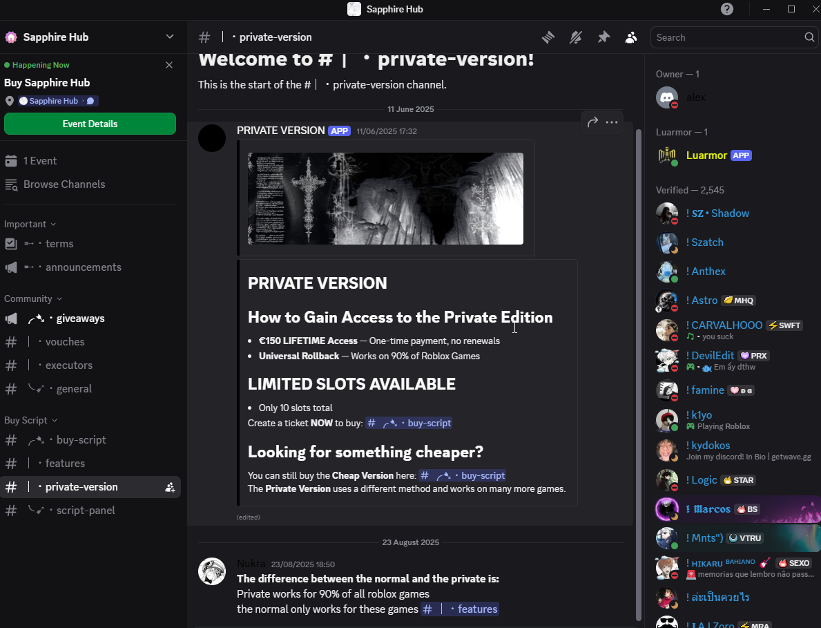Forward the PRIVATE VERSION message
Image resolution: width=821 pixels, height=628 pixels.
592,122
